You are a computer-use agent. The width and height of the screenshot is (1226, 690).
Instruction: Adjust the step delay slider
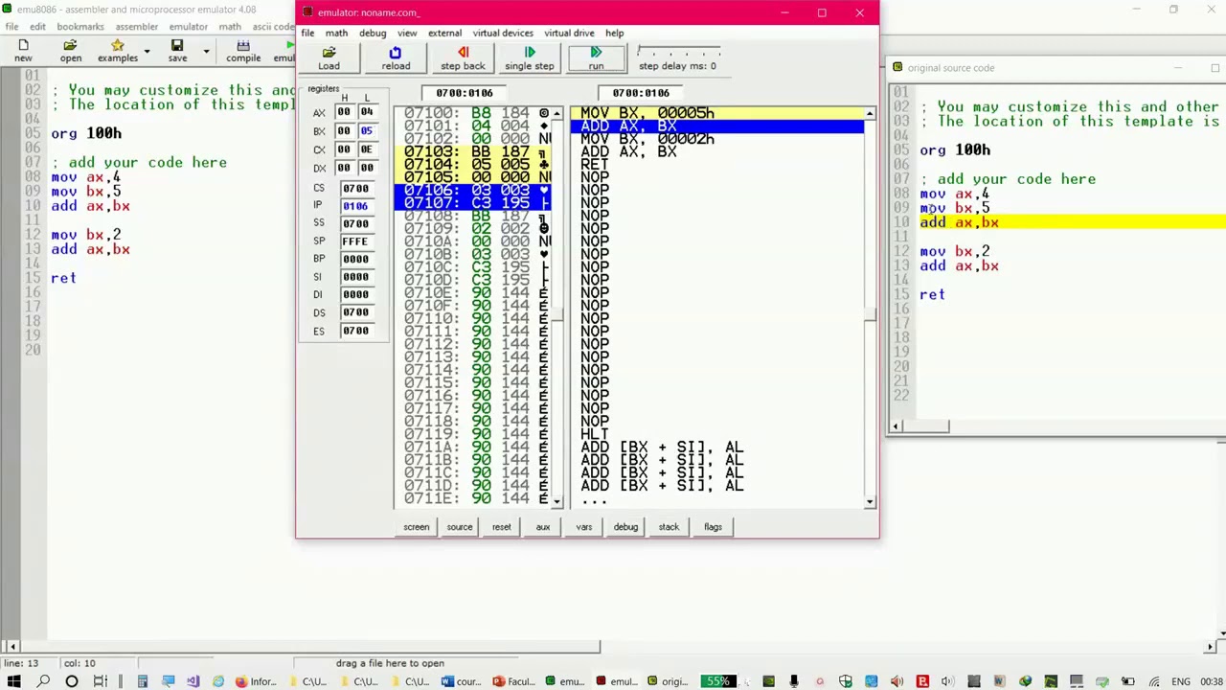tap(677, 51)
